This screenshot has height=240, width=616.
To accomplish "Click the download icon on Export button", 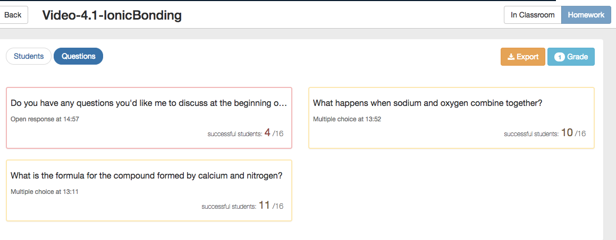I will click(511, 57).
